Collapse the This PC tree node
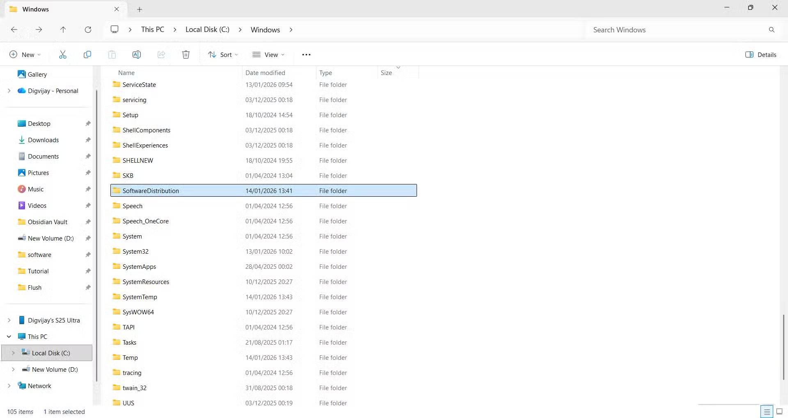Viewport: 788px width, 418px height. (9, 336)
